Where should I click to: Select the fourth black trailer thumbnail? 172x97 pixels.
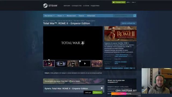[x=85, y=64]
